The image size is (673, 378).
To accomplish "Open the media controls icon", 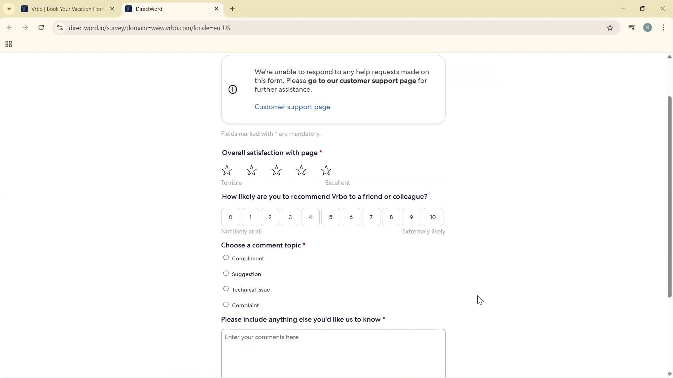I will click(x=632, y=27).
